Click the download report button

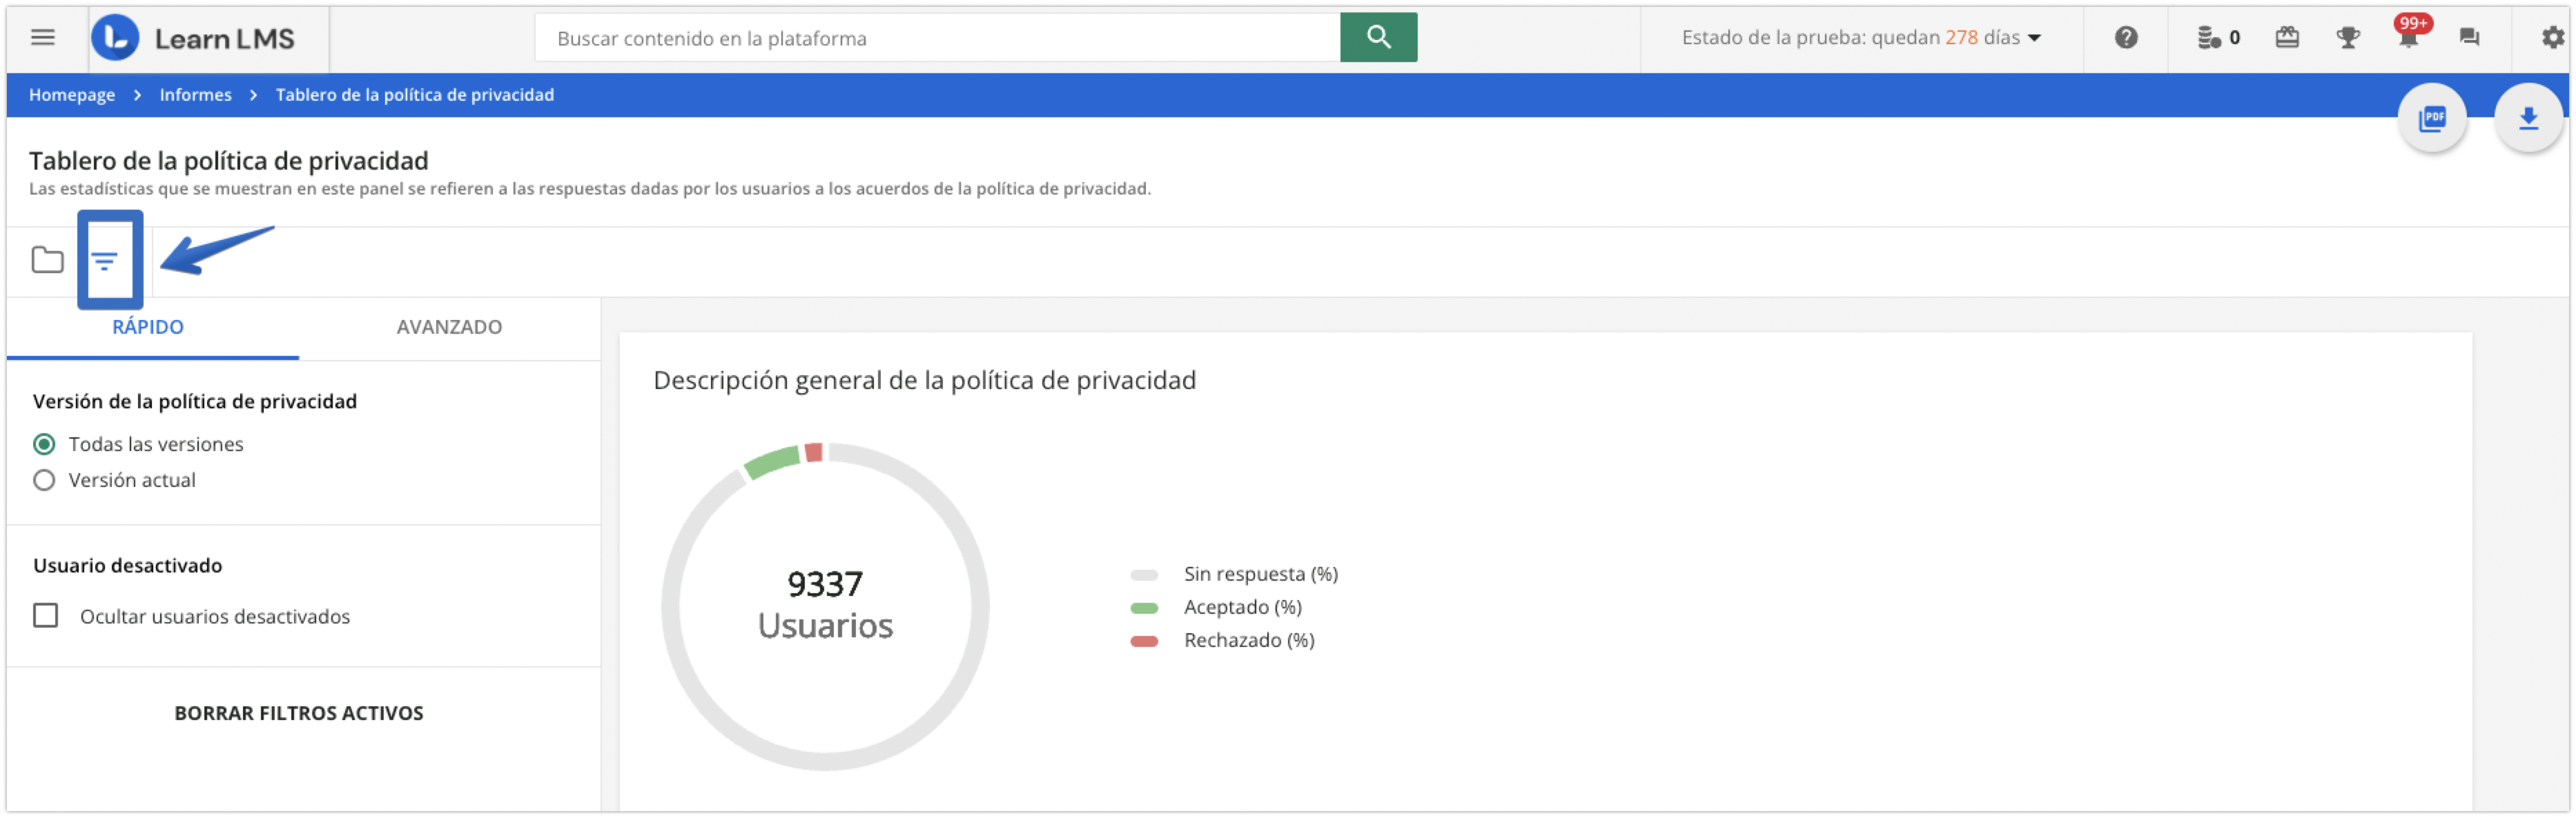[2528, 119]
